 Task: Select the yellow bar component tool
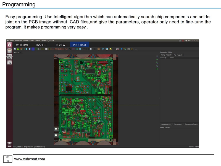tap(49, 49)
